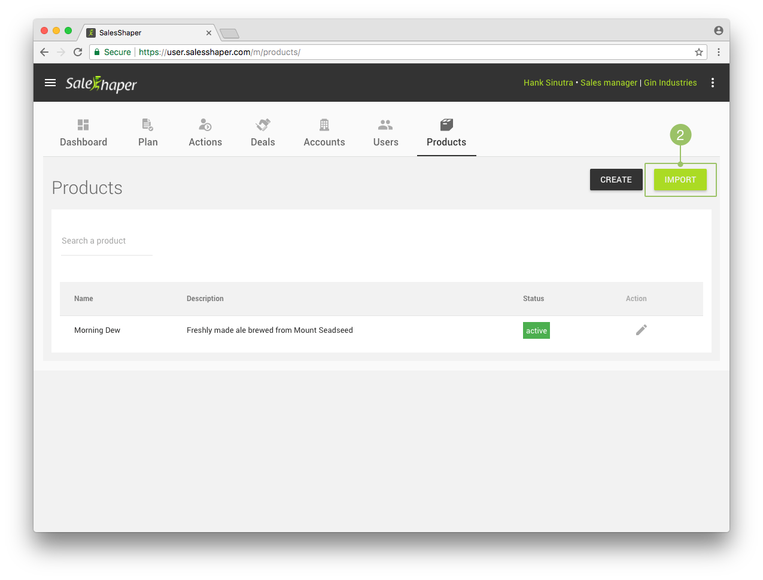Focus the Search a product field
The image size is (763, 580).
(x=107, y=241)
